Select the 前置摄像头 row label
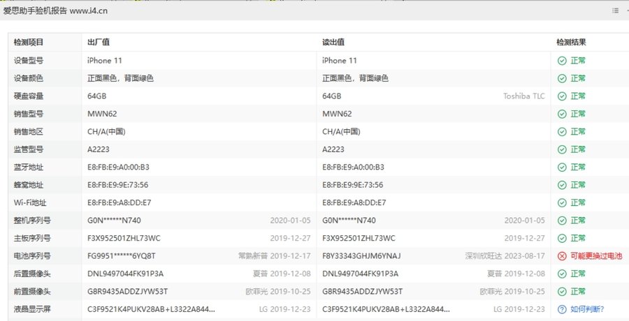629x321 pixels. [32, 292]
